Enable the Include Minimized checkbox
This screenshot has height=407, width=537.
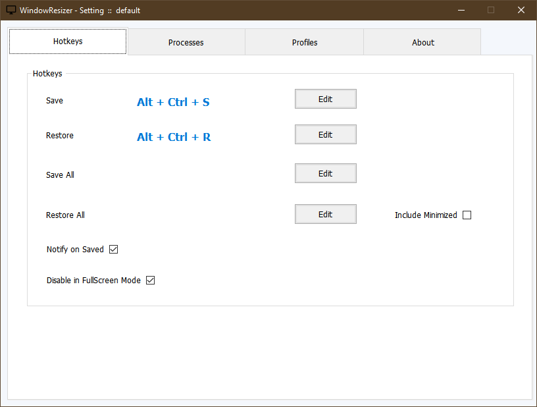pos(467,215)
